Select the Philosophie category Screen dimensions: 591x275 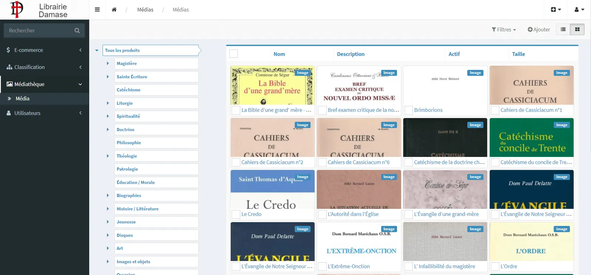tap(156, 143)
